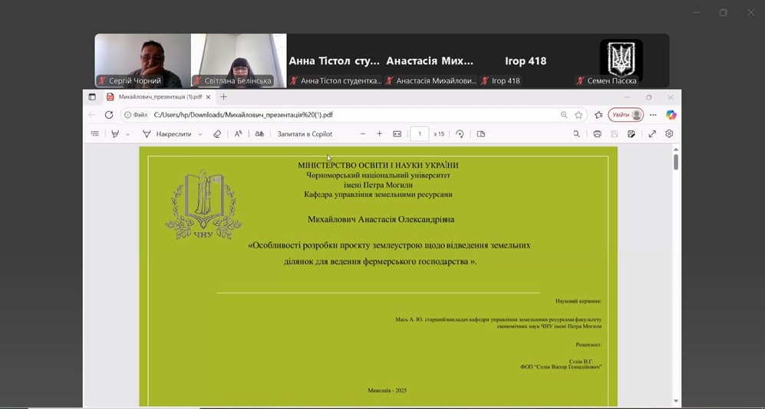Close the Михайлович_презентація PDF tab
This screenshot has width=765, height=409.
coord(209,97)
